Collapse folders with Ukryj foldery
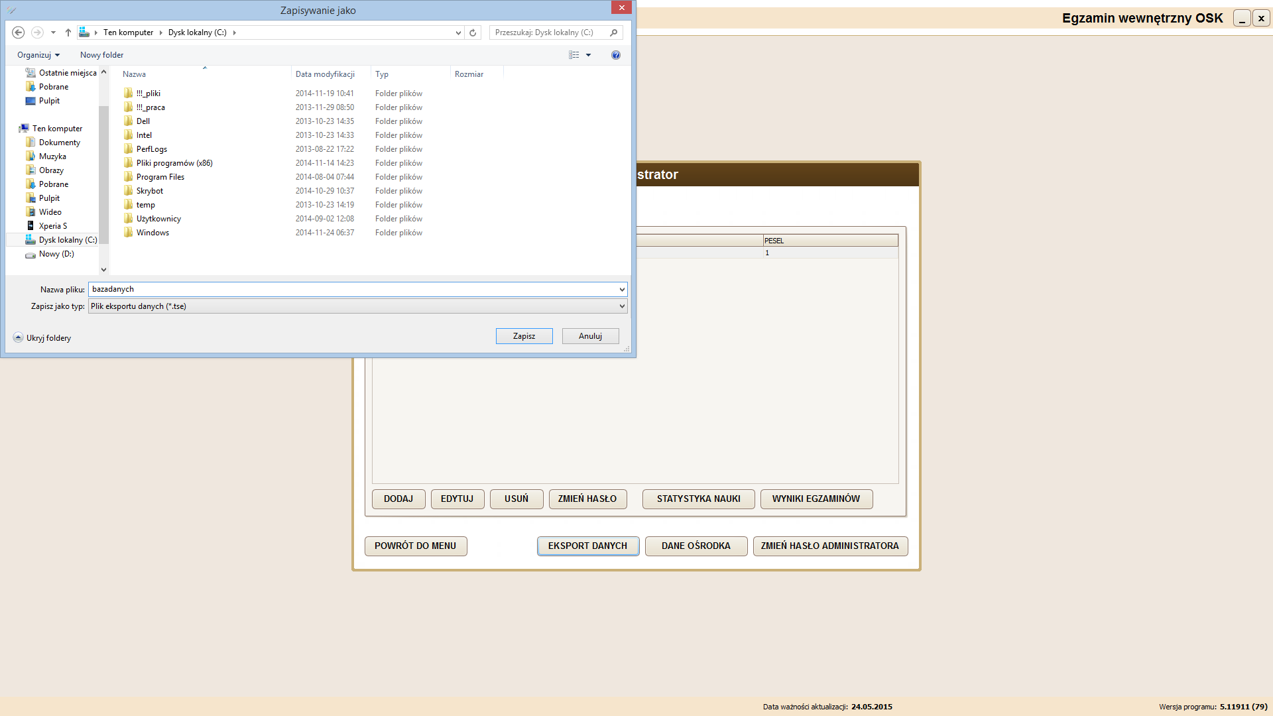The image size is (1273, 716). [42, 338]
